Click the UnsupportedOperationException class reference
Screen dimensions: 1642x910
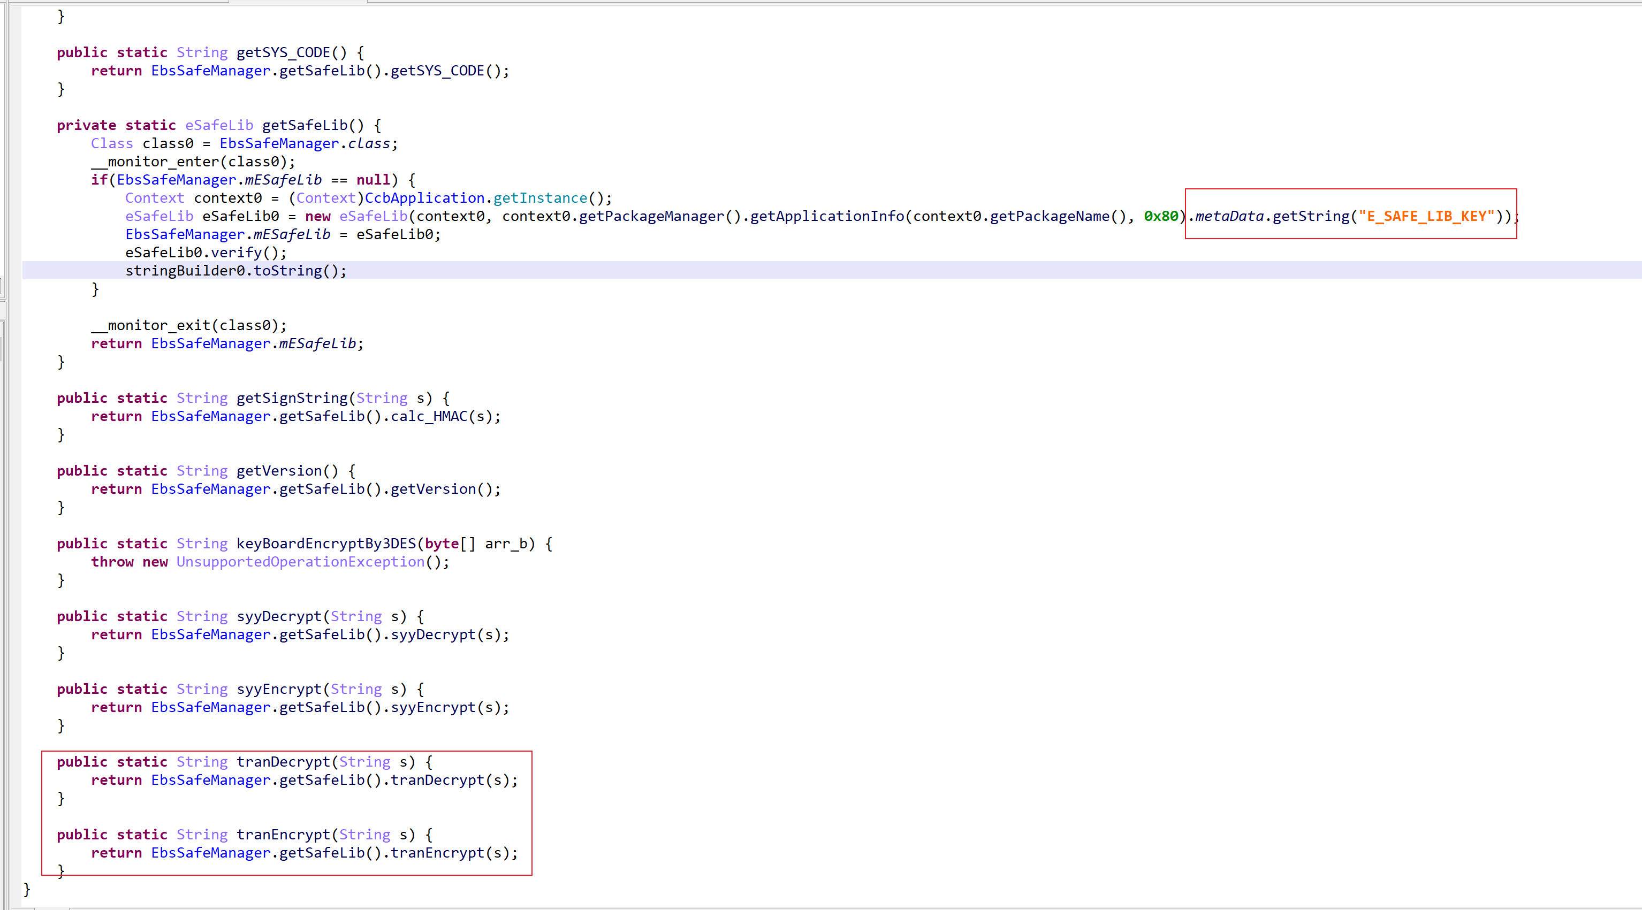click(300, 562)
